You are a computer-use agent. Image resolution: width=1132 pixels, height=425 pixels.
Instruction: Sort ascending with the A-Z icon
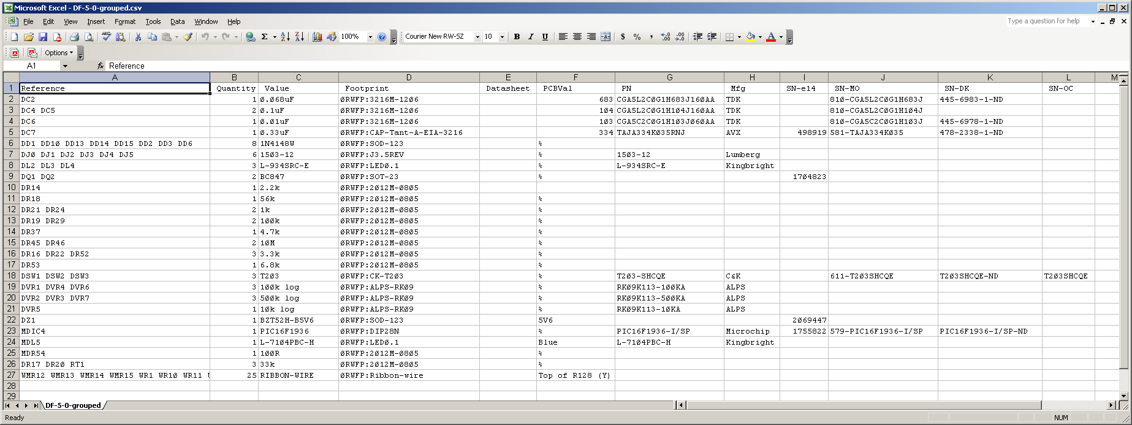pos(285,37)
